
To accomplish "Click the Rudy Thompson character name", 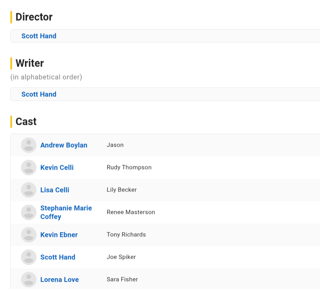I will pos(129,167).
